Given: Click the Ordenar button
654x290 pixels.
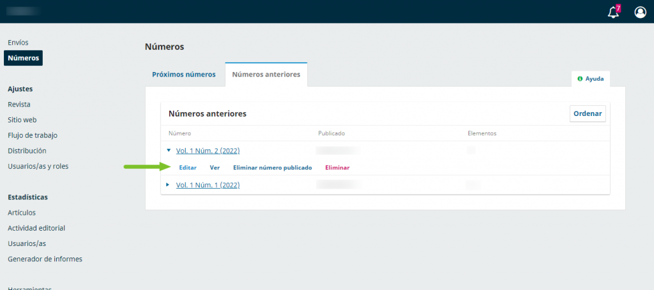Looking at the screenshot, I should pos(588,113).
